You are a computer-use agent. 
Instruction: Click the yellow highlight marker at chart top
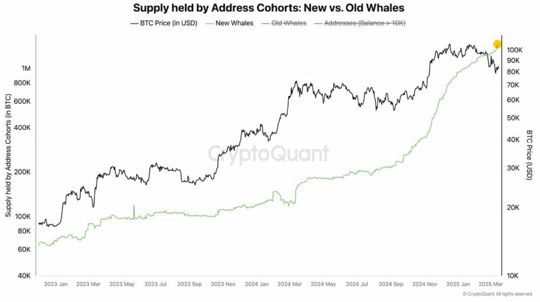pyautogui.click(x=497, y=44)
